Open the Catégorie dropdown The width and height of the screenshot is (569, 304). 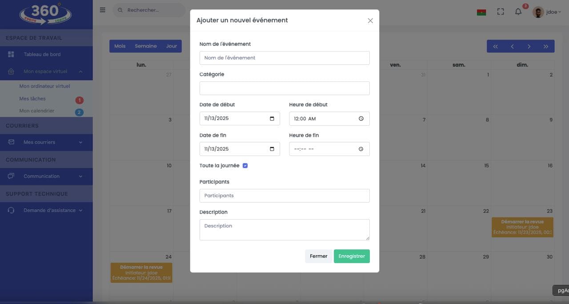point(284,88)
